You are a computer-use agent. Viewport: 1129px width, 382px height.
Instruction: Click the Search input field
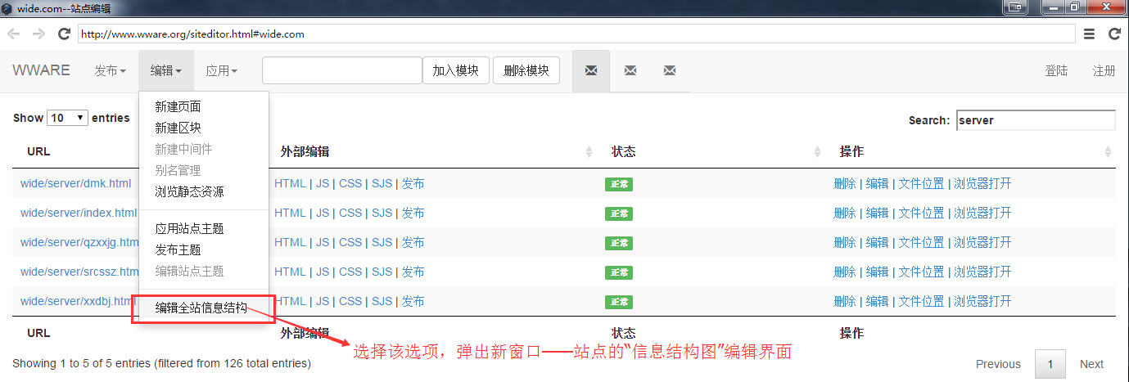click(1035, 120)
